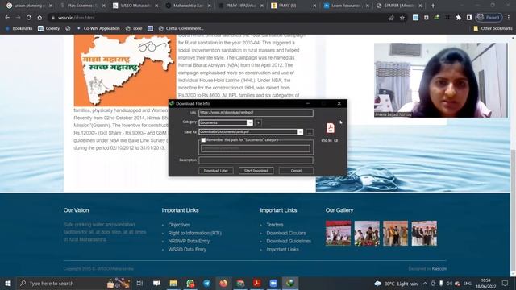Open Adobe Acrobat from taskbar

[256, 283]
